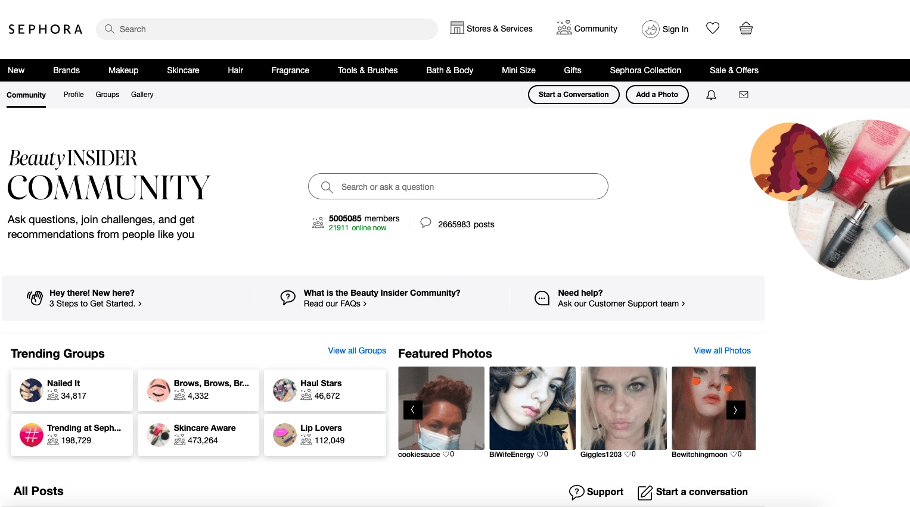The image size is (910, 507).
Task: Open Stores & Services store icon
Action: coord(457,28)
